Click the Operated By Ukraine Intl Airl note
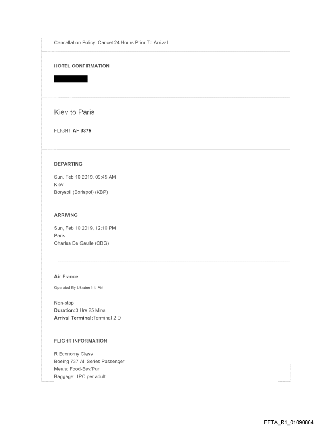 (79, 287)
